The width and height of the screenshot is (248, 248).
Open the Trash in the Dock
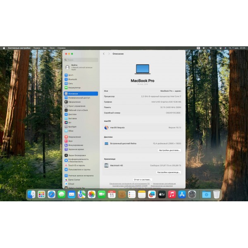point(217,194)
